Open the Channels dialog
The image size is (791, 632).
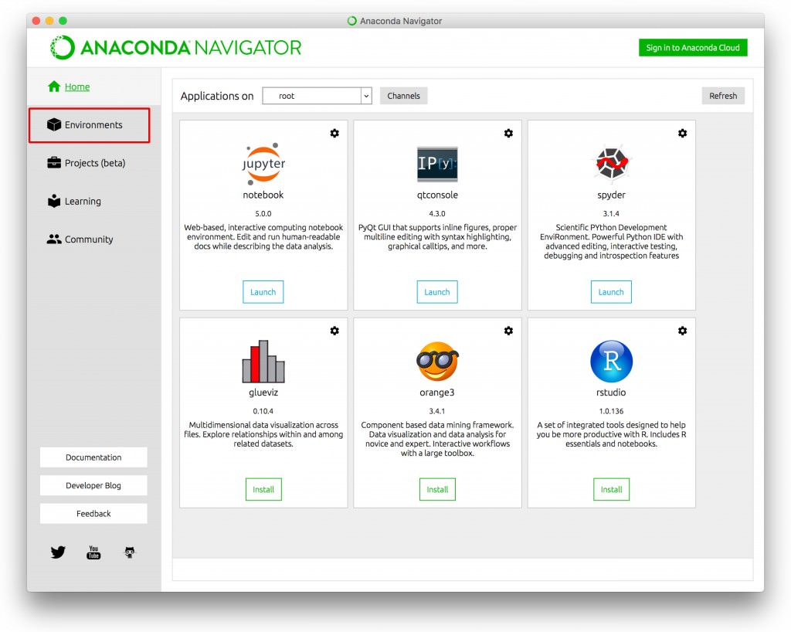pyautogui.click(x=403, y=96)
